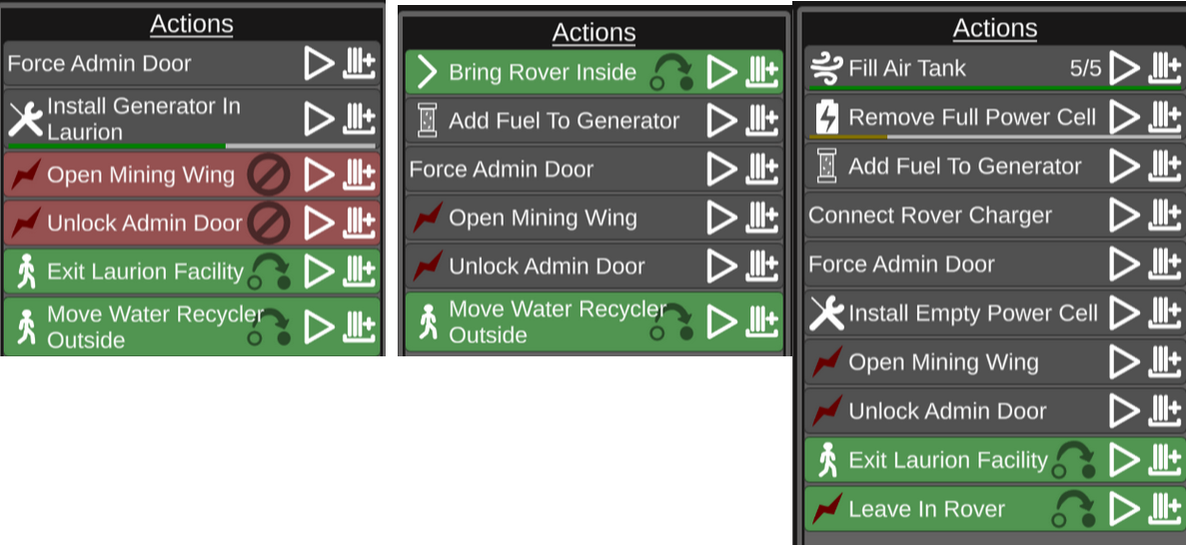The image size is (1186, 545).
Task: Click the blocked symbol on red Open Mining Wing
Action: (x=269, y=176)
